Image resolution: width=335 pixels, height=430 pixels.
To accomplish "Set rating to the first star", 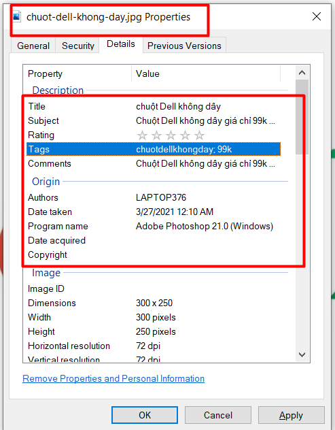I will [142, 135].
